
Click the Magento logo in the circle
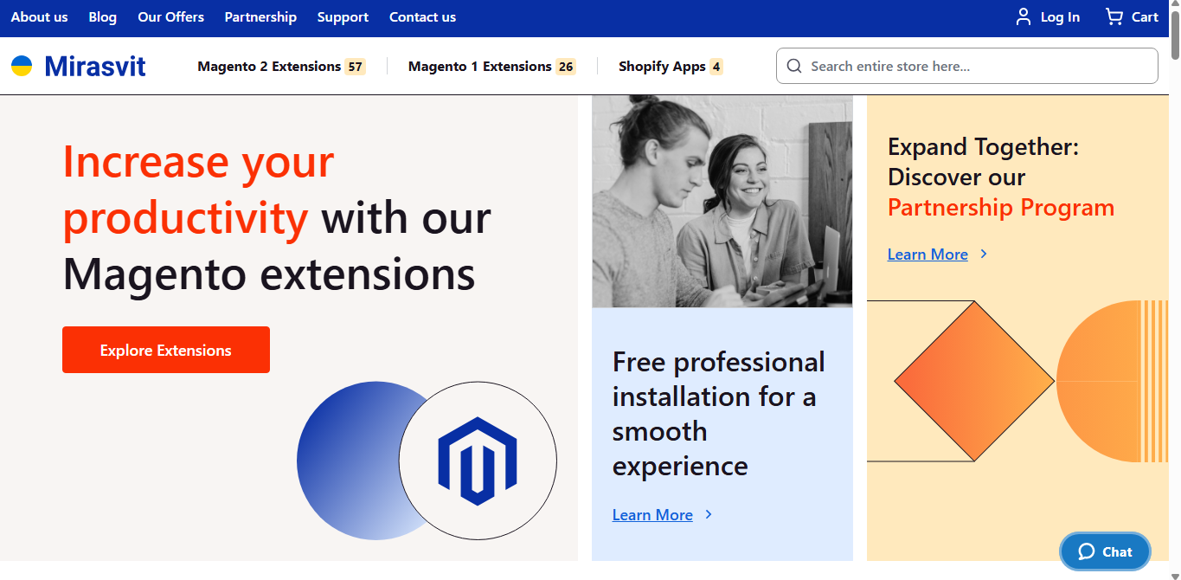point(477,461)
